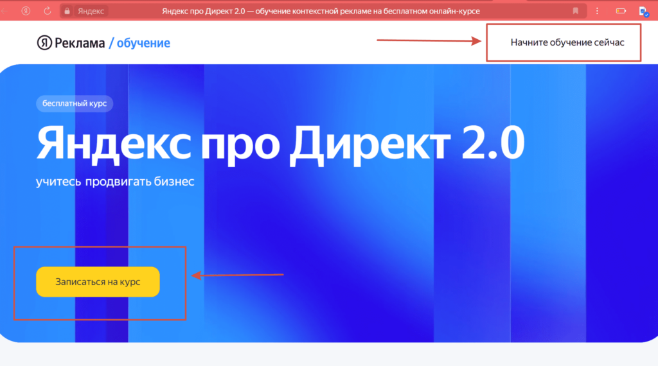The height and width of the screenshot is (366, 658).
Task: Click the red arrow pointing to header link
Action: (429, 41)
